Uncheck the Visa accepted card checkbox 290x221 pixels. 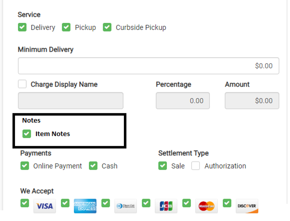pos(25,203)
